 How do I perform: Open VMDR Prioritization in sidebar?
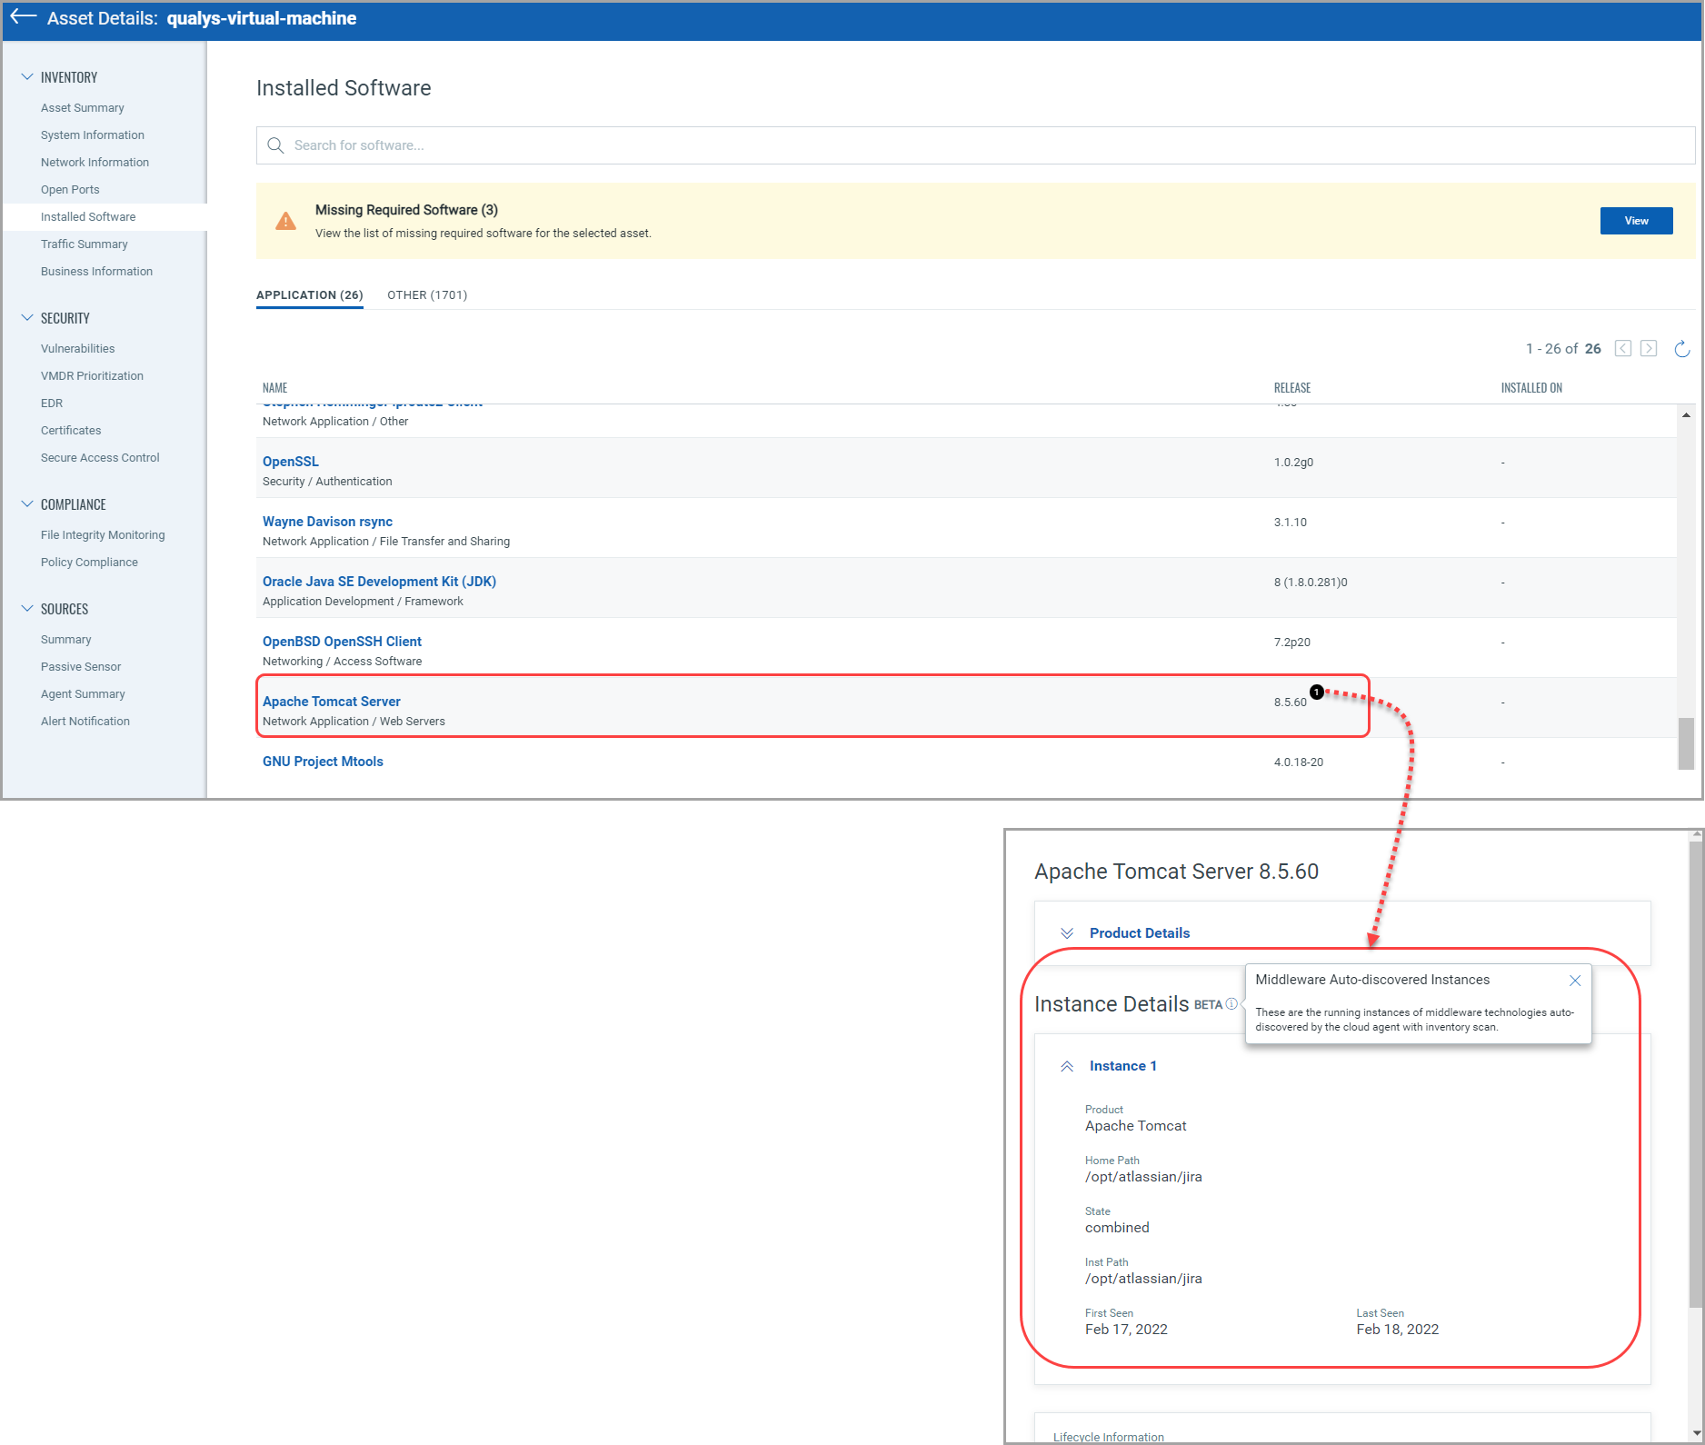point(93,375)
